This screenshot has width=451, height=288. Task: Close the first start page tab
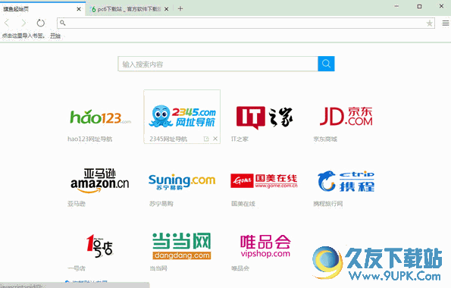click(79, 9)
